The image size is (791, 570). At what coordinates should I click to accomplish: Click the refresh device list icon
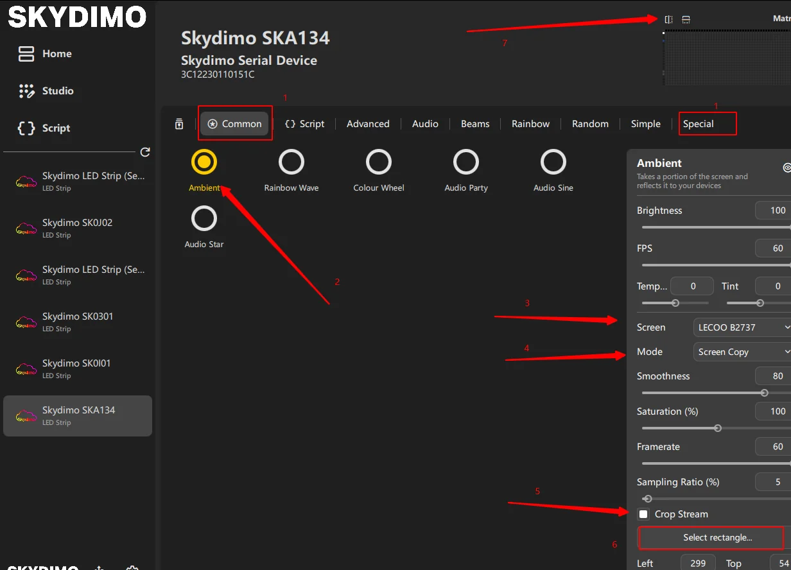(x=145, y=152)
